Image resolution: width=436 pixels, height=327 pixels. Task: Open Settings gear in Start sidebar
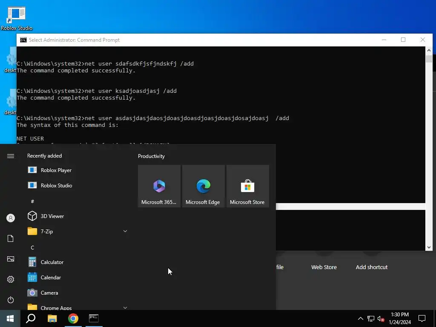click(11, 279)
